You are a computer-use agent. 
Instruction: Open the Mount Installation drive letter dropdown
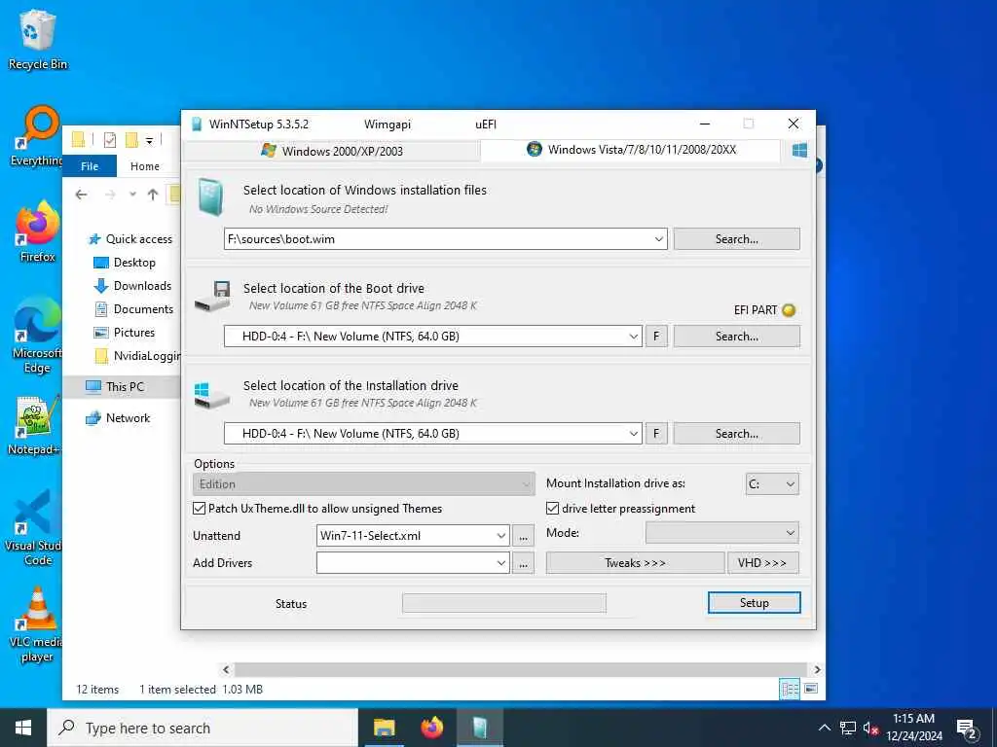click(x=772, y=484)
